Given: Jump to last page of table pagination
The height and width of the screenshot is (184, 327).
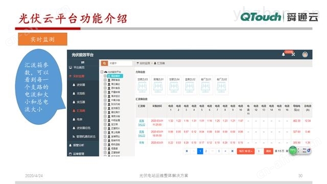Looking at the screenshot, I should click(x=232, y=151).
